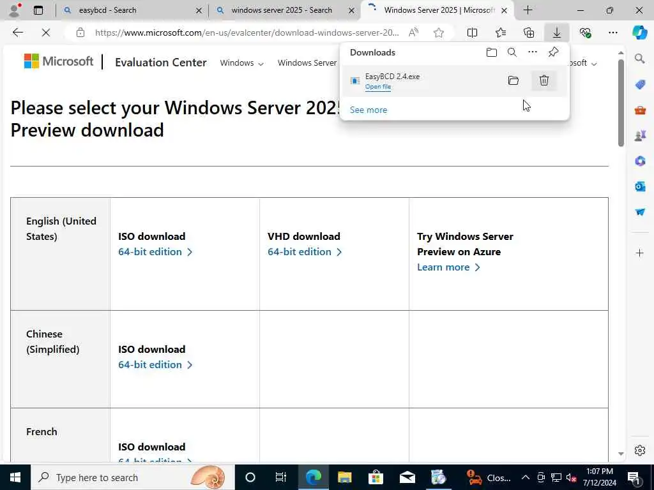View site information lock icon

click(80, 33)
